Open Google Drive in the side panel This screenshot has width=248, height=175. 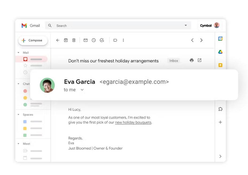(x=220, y=52)
